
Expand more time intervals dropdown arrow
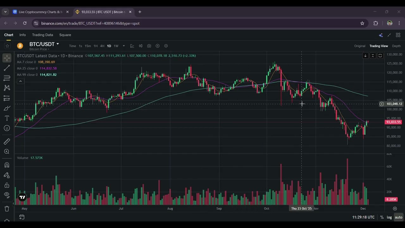(x=124, y=46)
